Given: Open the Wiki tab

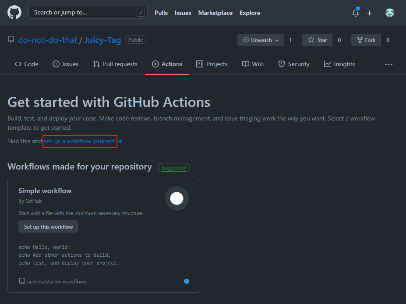Looking at the screenshot, I should click(x=253, y=64).
